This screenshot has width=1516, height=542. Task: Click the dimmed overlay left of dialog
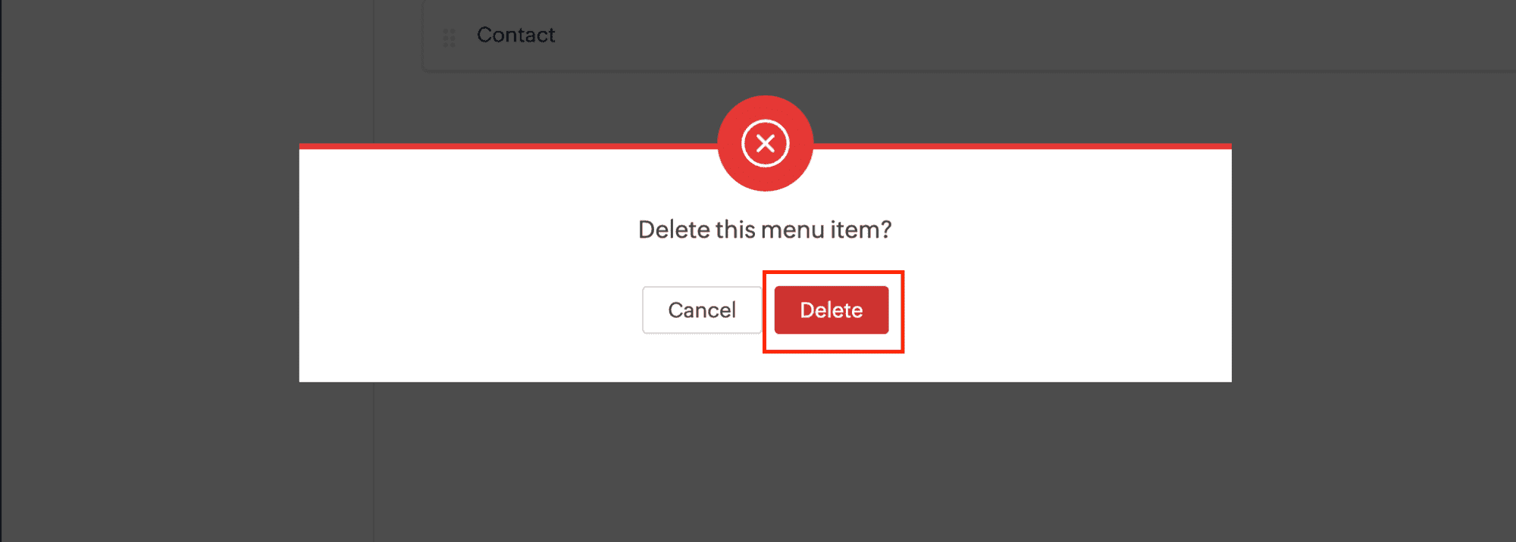189,265
